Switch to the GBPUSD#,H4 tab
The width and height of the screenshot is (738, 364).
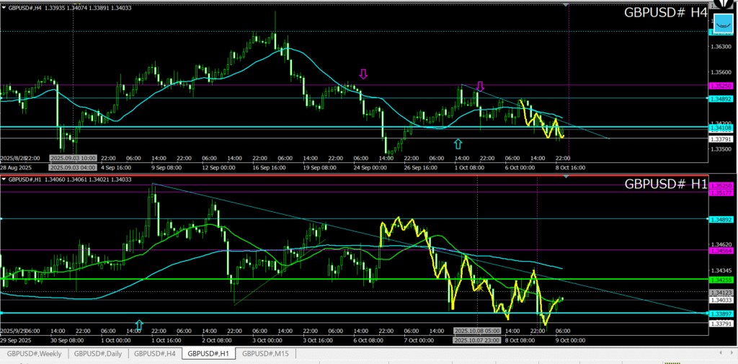(155, 354)
